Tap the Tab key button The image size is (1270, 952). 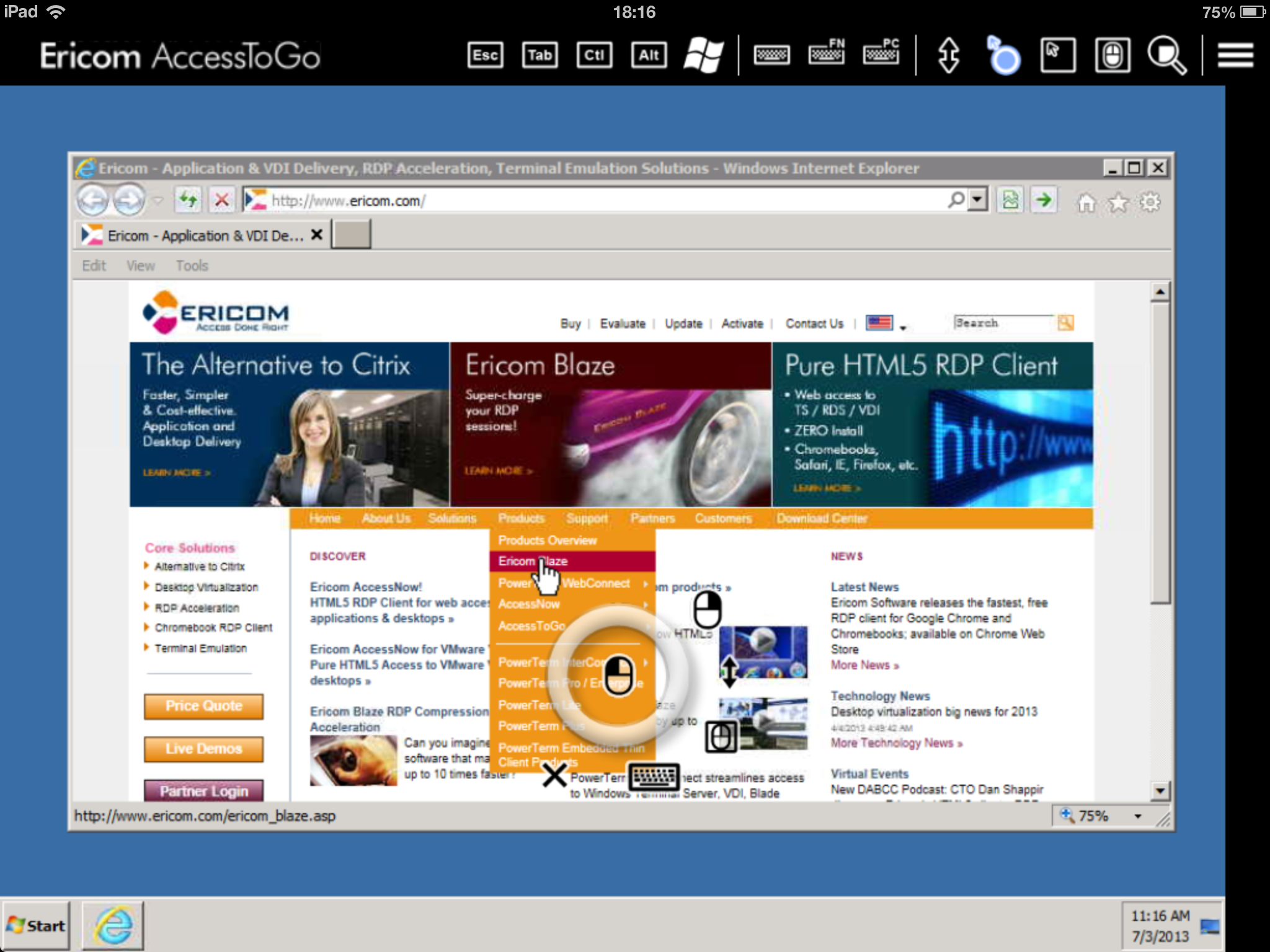coord(540,55)
